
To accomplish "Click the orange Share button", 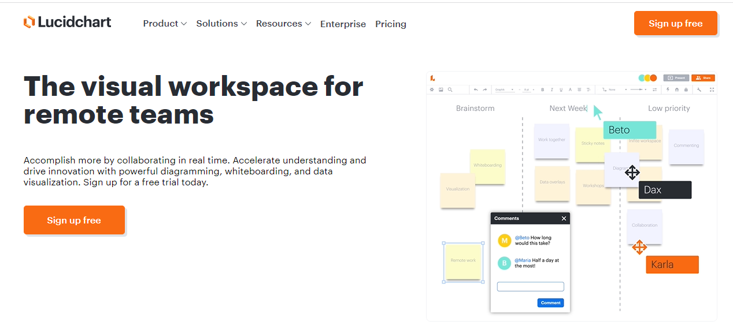I will tap(703, 78).
